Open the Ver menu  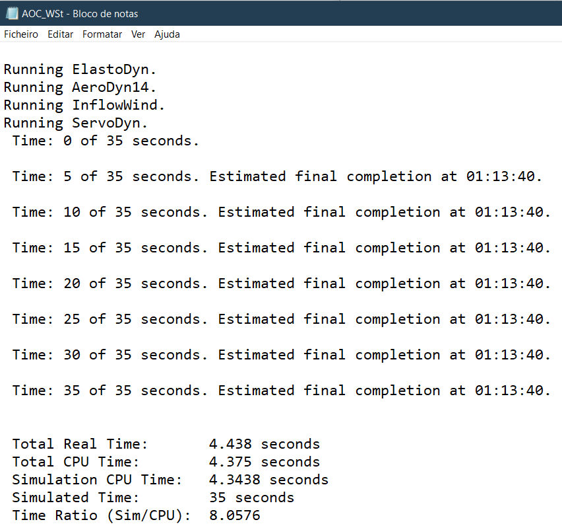point(138,34)
